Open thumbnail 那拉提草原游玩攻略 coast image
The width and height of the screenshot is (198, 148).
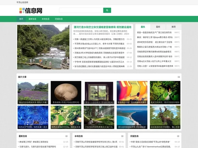click(132, 117)
